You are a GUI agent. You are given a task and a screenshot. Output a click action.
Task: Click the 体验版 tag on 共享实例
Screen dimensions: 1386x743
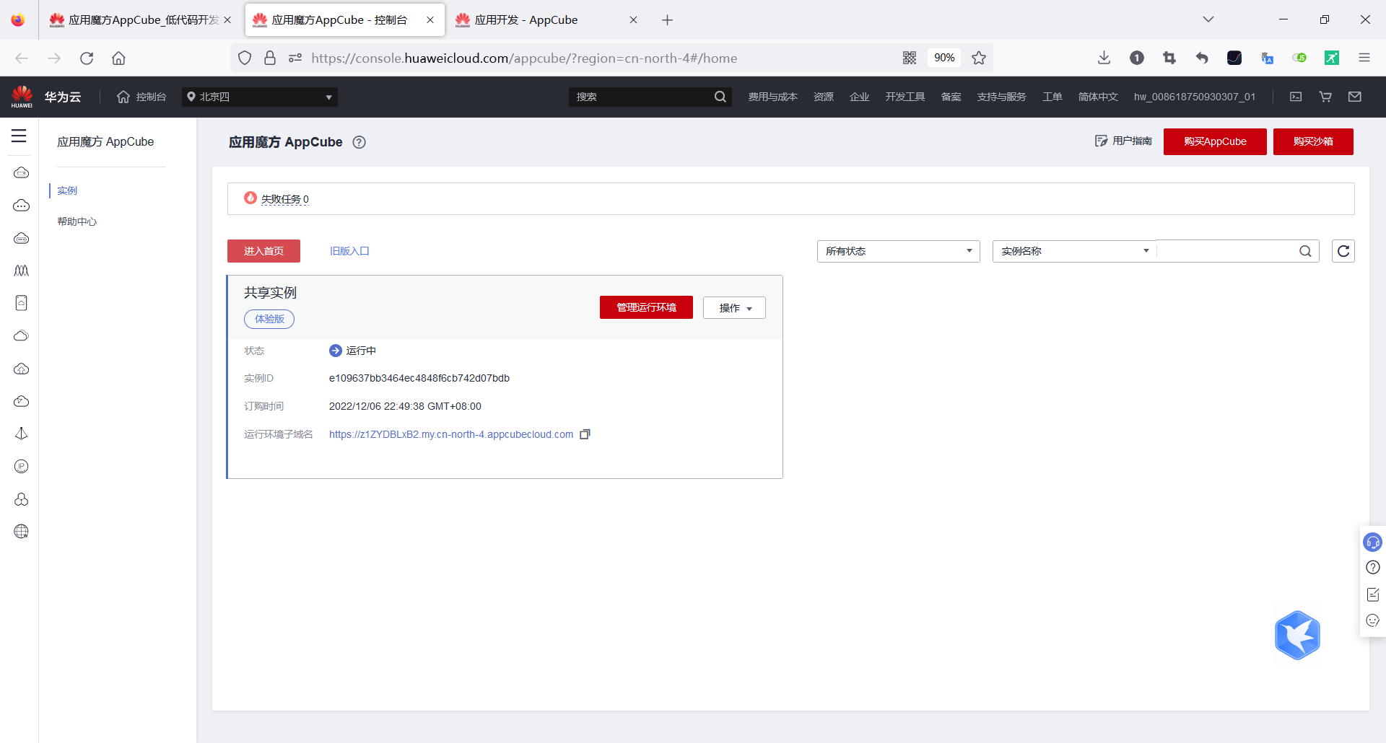pos(269,319)
